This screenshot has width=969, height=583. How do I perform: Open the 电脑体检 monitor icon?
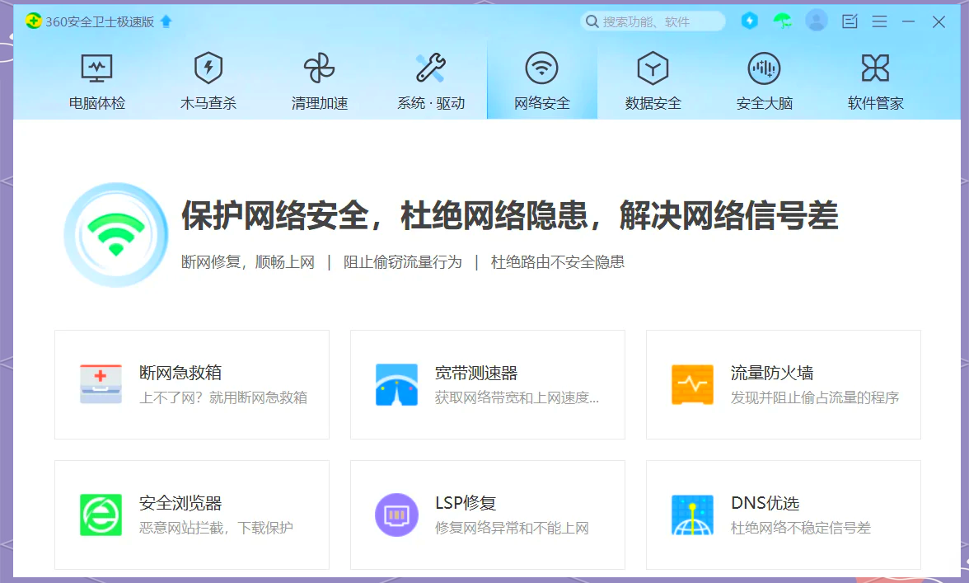click(97, 68)
